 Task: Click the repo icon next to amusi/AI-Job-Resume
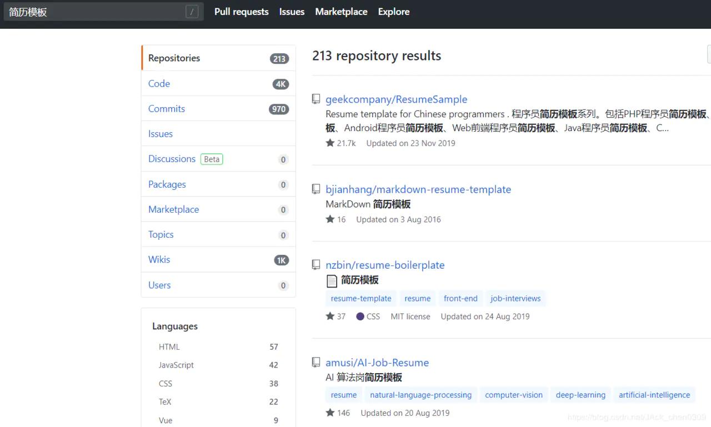point(316,363)
